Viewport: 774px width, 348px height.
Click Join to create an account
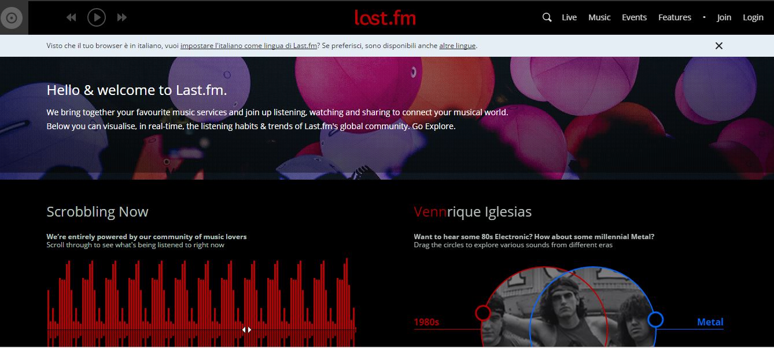(724, 17)
